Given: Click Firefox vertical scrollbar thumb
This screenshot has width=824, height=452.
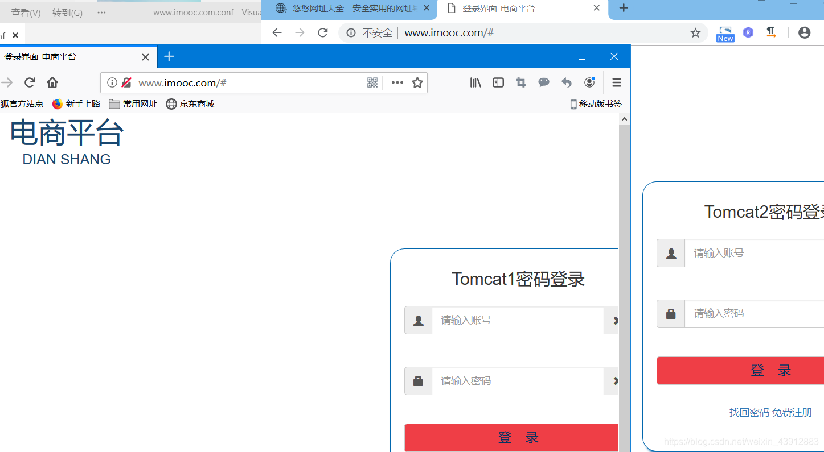Looking at the screenshot, I should (x=624, y=287).
